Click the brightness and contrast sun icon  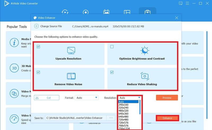(x=145, y=50)
